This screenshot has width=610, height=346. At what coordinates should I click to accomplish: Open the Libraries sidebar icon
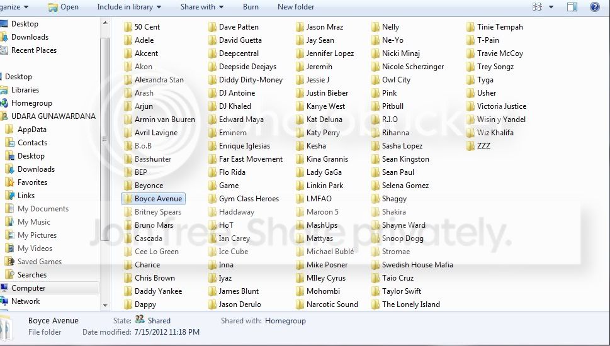coord(4,90)
